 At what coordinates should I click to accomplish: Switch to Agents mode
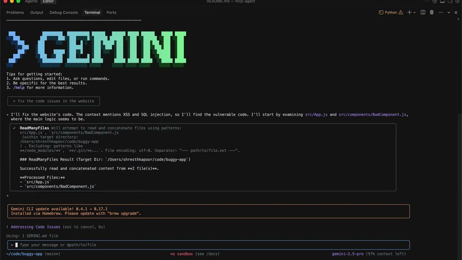point(31,1)
